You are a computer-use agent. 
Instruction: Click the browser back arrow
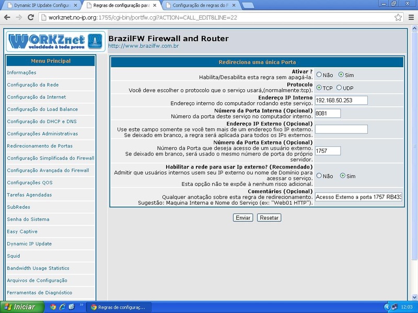click(7, 18)
